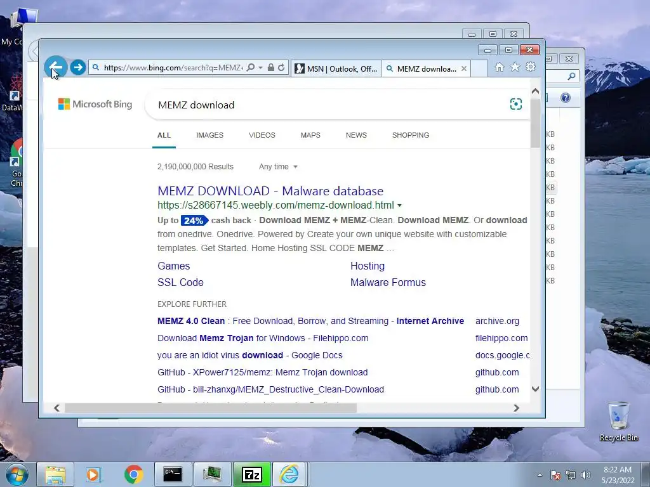The image size is (650, 487).
Task: Open Internet Explorer Tools gear icon
Action: (531, 67)
